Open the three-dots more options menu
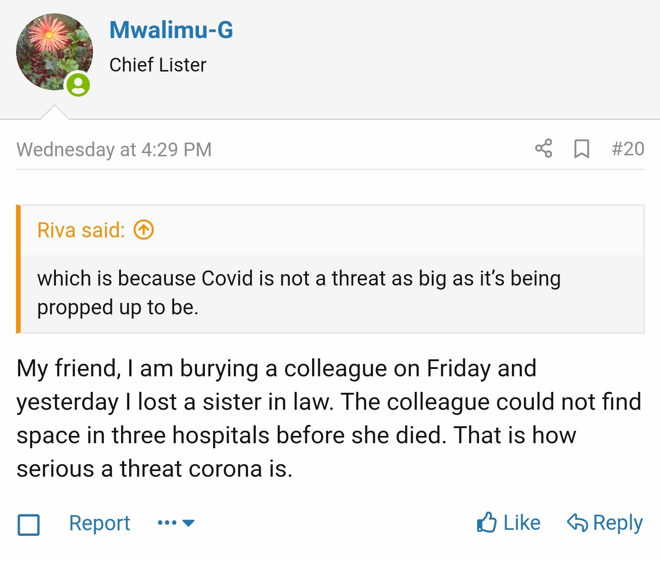The width and height of the screenshot is (660, 561). 167,523
